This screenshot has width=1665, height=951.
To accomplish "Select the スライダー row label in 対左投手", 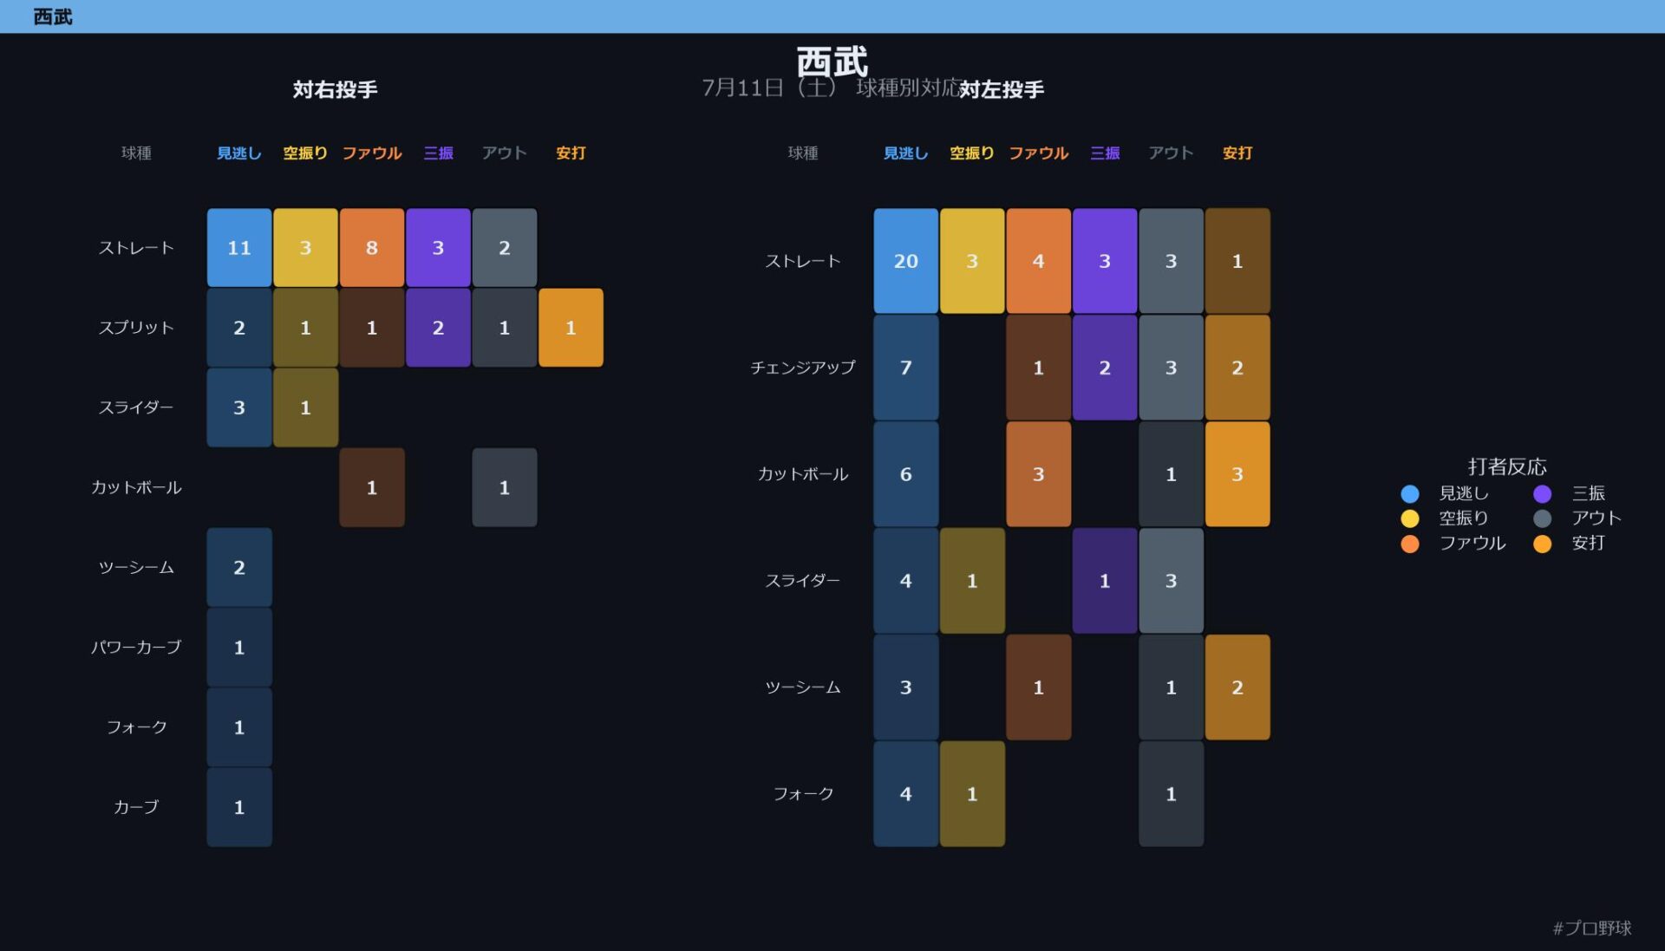I will pyautogui.click(x=803, y=581).
